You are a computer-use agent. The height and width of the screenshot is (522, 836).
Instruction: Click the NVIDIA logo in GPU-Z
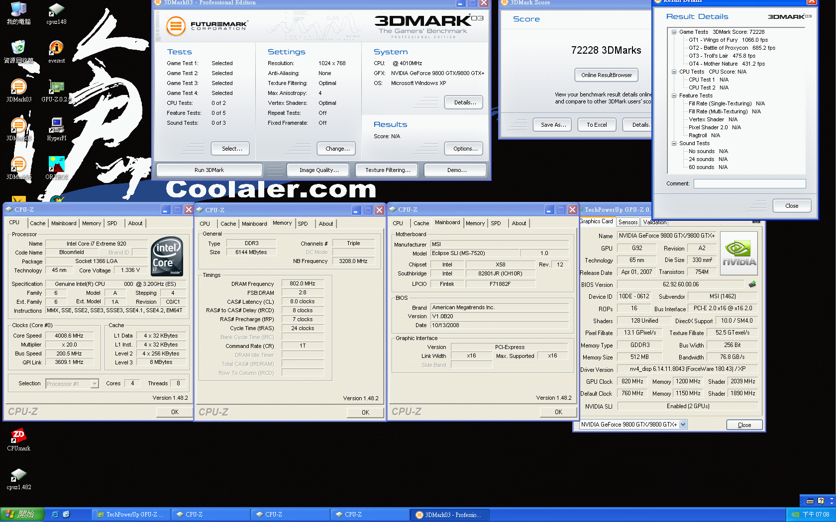[739, 253]
